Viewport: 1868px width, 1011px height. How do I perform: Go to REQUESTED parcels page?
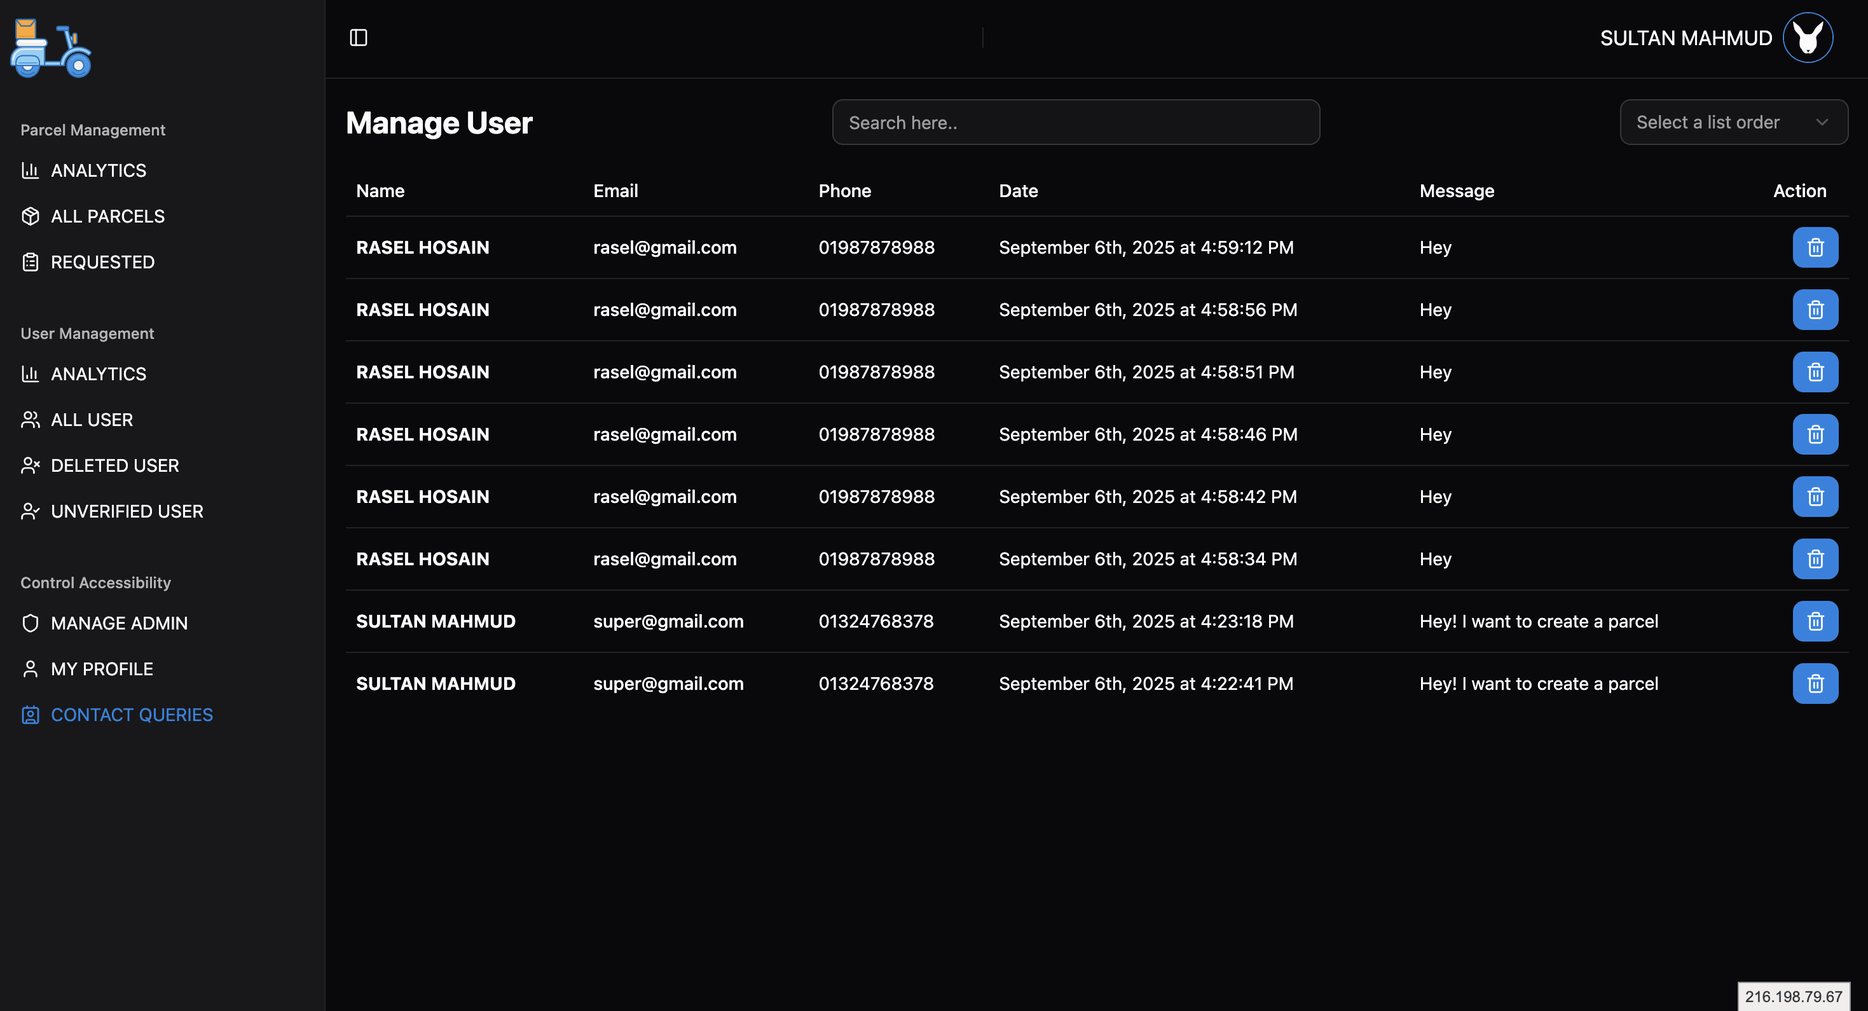[x=102, y=262]
